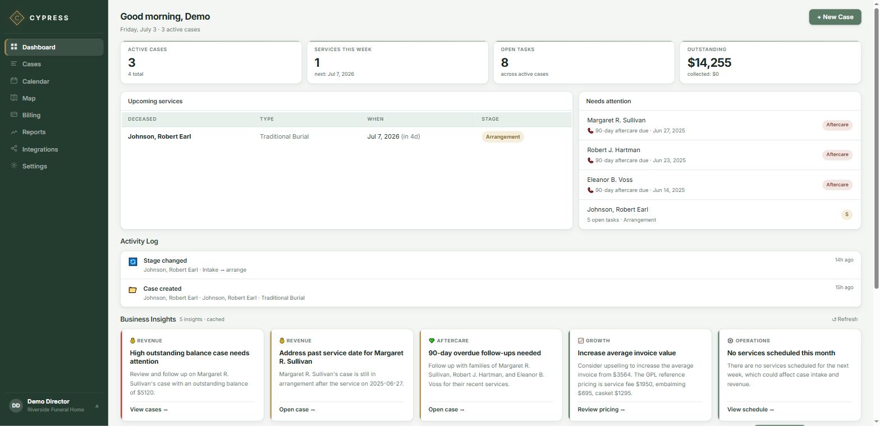The width and height of the screenshot is (880, 426).
Task: Go to the Billing page
Action: pos(54,115)
